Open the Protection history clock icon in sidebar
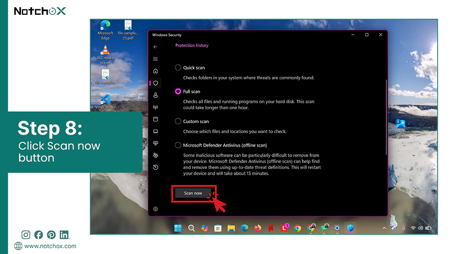452x254 pixels. (156, 167)
